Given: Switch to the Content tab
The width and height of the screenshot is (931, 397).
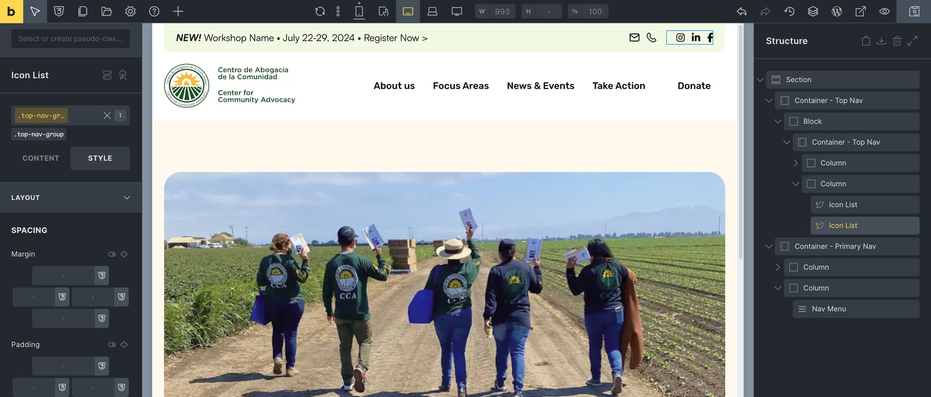Looking at the screenshot, I should coord(41,159).
